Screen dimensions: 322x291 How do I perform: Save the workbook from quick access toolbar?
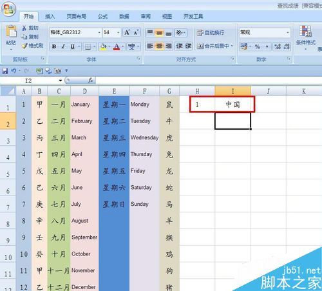[x=5, y=71]
